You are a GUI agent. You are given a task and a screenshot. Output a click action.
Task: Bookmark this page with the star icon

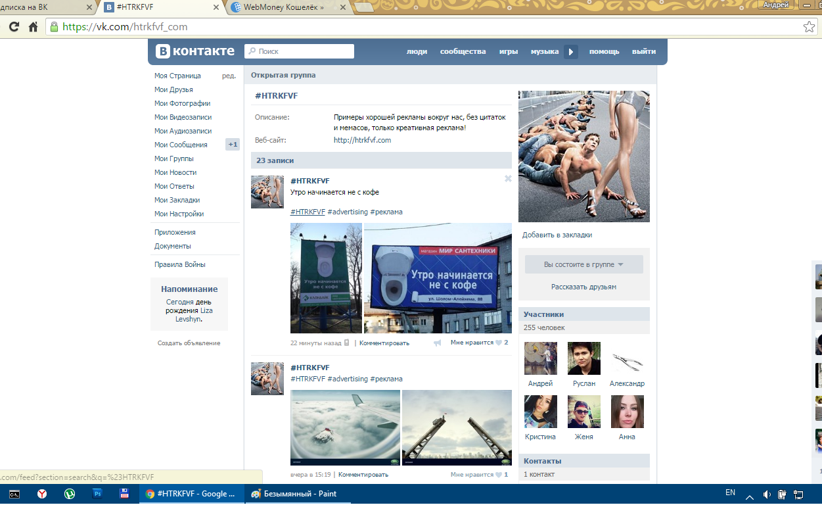click(x=809, y=27)
